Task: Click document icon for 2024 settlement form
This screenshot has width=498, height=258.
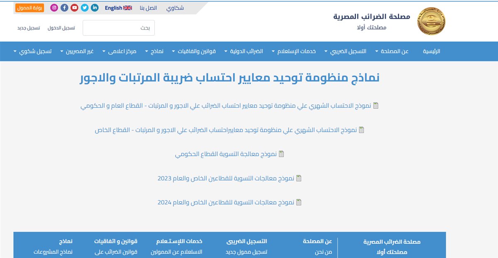Action: (299, 202)
